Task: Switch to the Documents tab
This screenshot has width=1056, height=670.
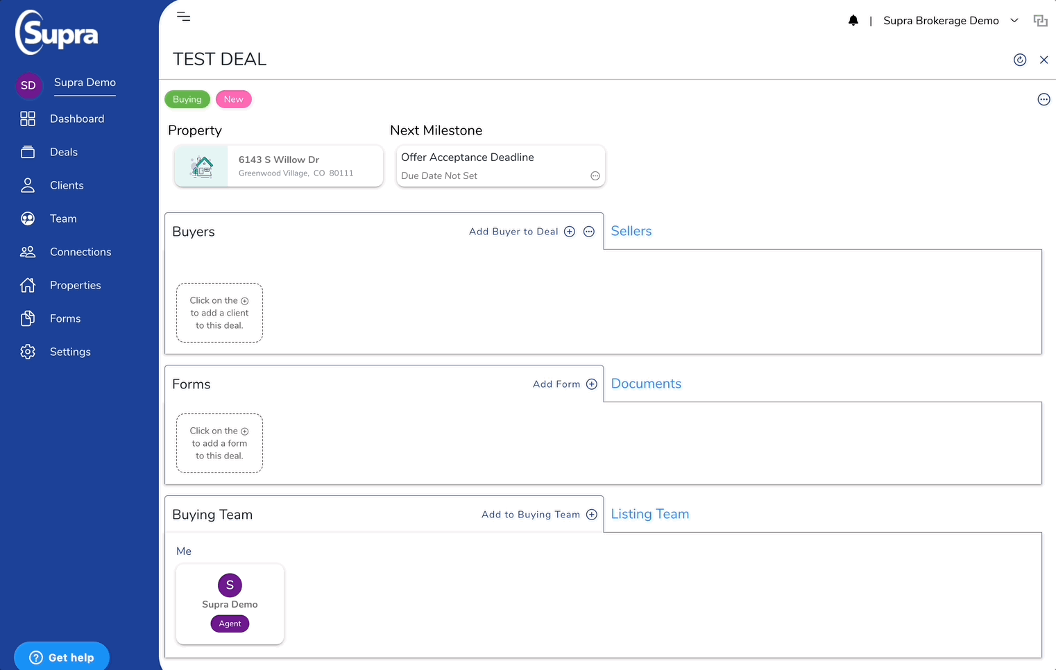Action: click(x=646, y=384)
